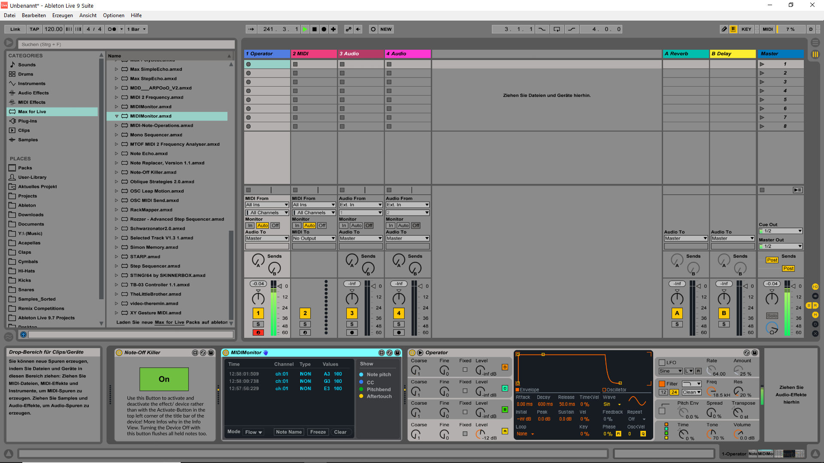824x463 pixels.
Task: Toggle the Operator device activator
Action: click(x=412, y=353)
